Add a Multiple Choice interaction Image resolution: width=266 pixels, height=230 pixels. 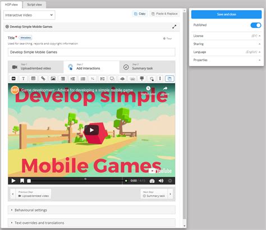click(x=83, y=79)
